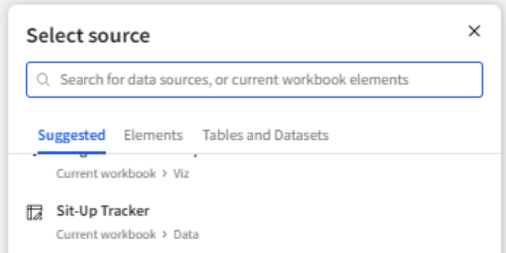Switch to Tables and Datasets tab

coord(265,135)
